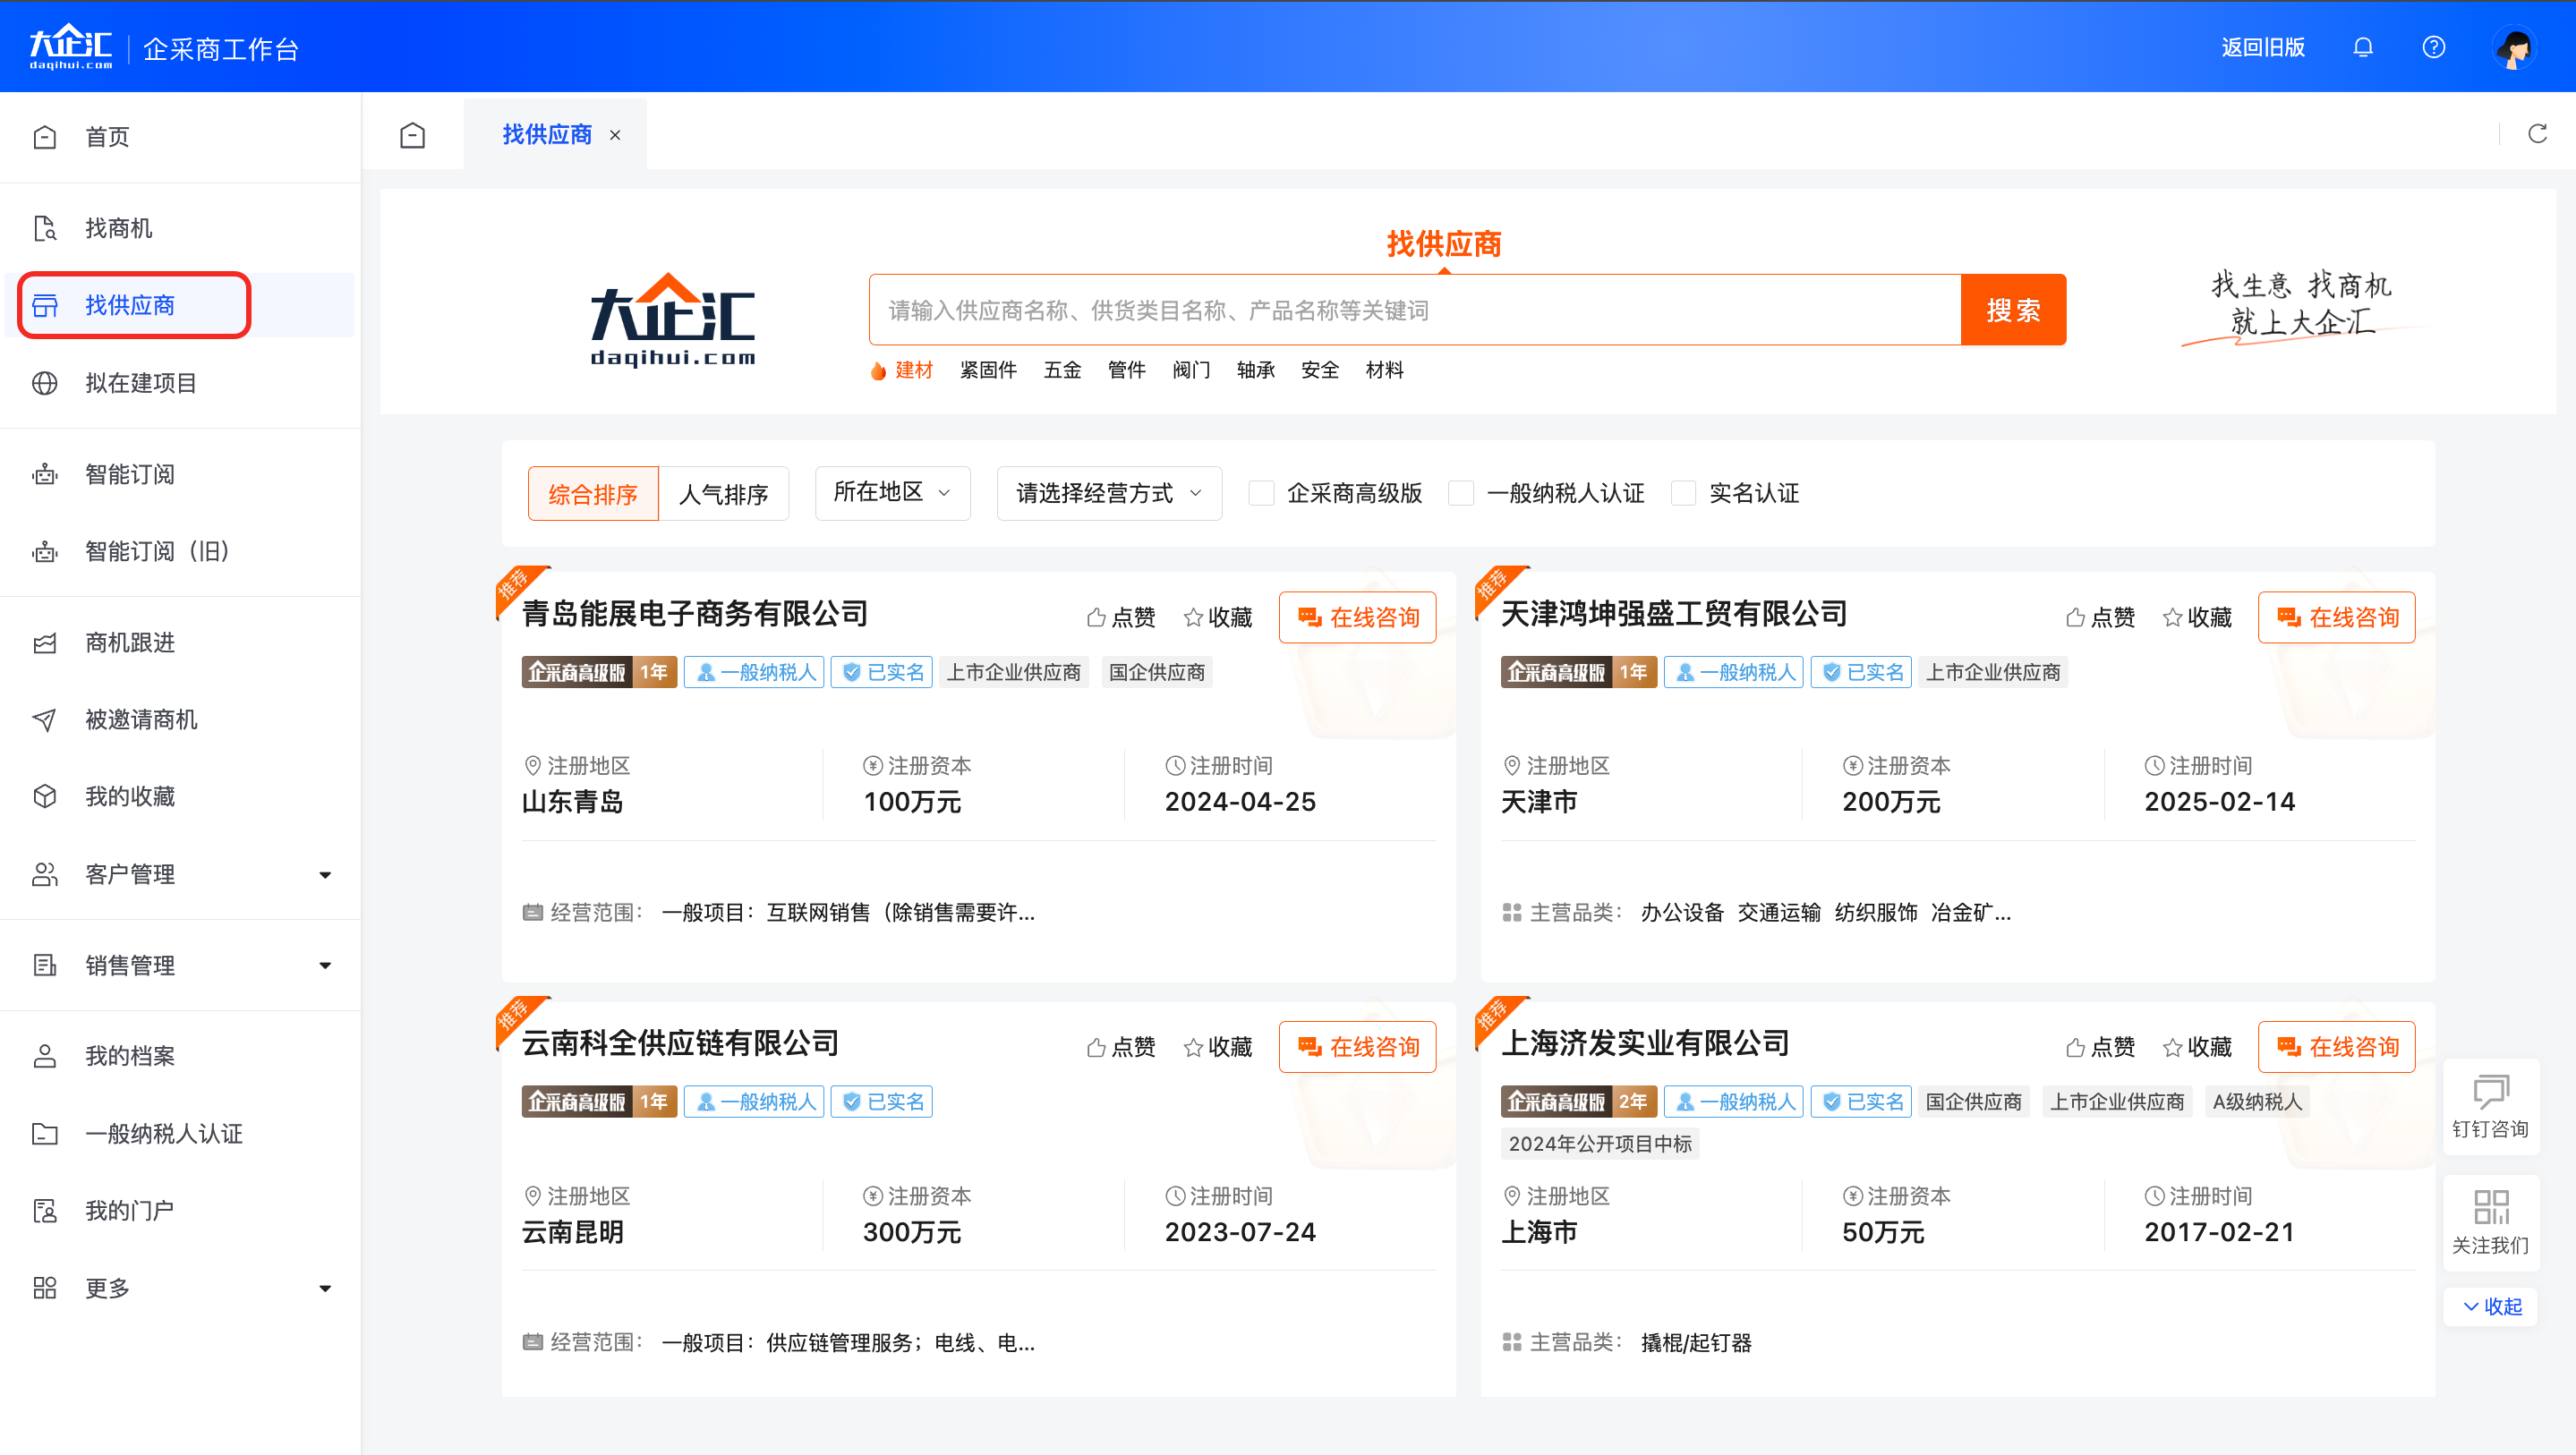Open 天津鸿坤强盛工贸有限公司 company title
The image size is (2576, 1455).
(1674, 613)
